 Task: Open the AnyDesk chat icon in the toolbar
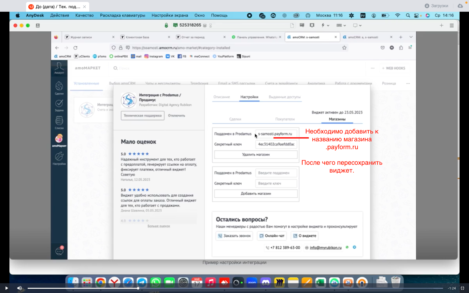[x=302, y=25]
